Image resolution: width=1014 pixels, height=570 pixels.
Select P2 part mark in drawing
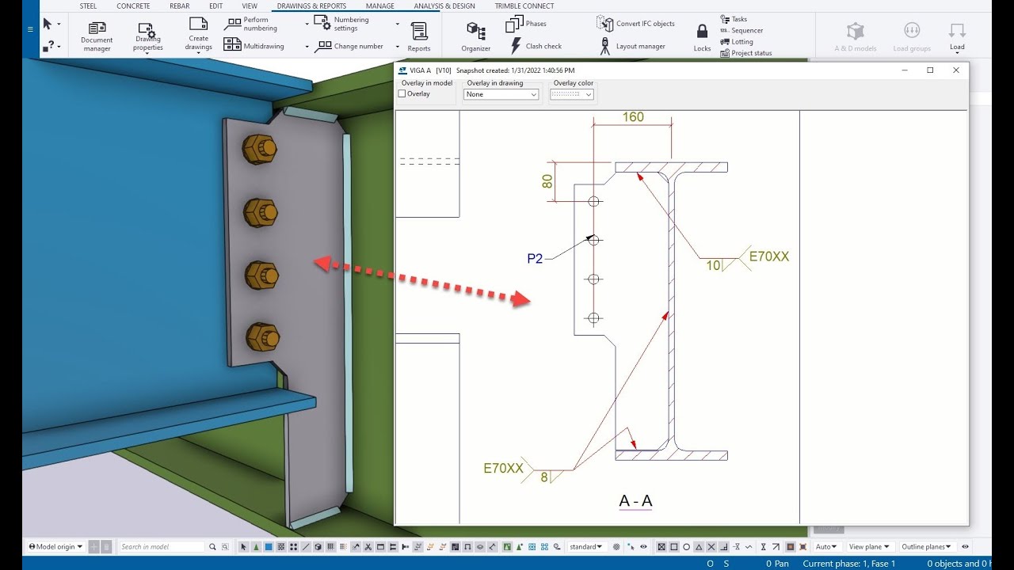tap(535, 258)
